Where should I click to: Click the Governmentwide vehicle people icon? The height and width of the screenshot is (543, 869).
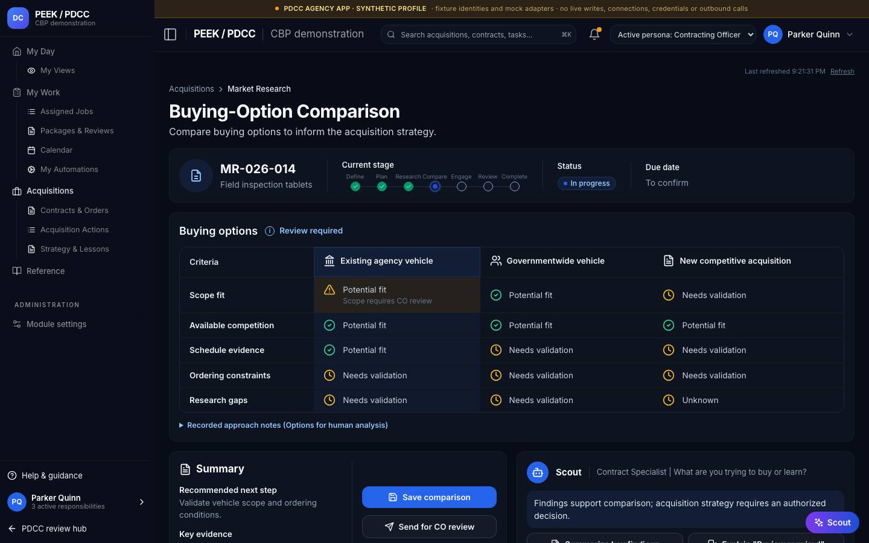pos(496,261)
